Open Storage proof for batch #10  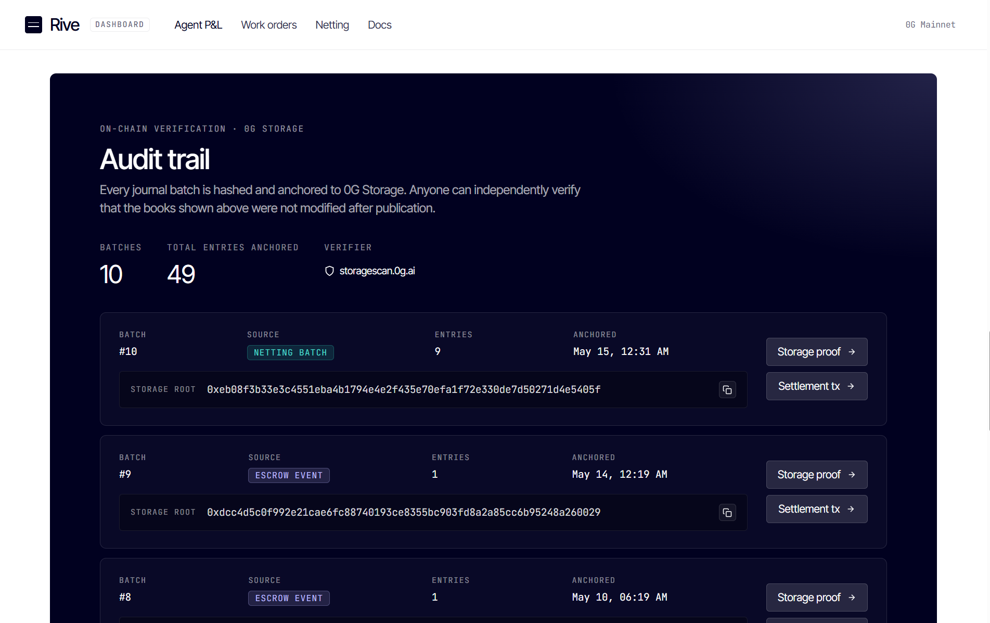tap(817, 352)
